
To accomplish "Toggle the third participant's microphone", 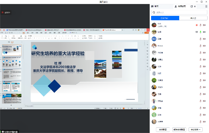I will pos(201,39).
